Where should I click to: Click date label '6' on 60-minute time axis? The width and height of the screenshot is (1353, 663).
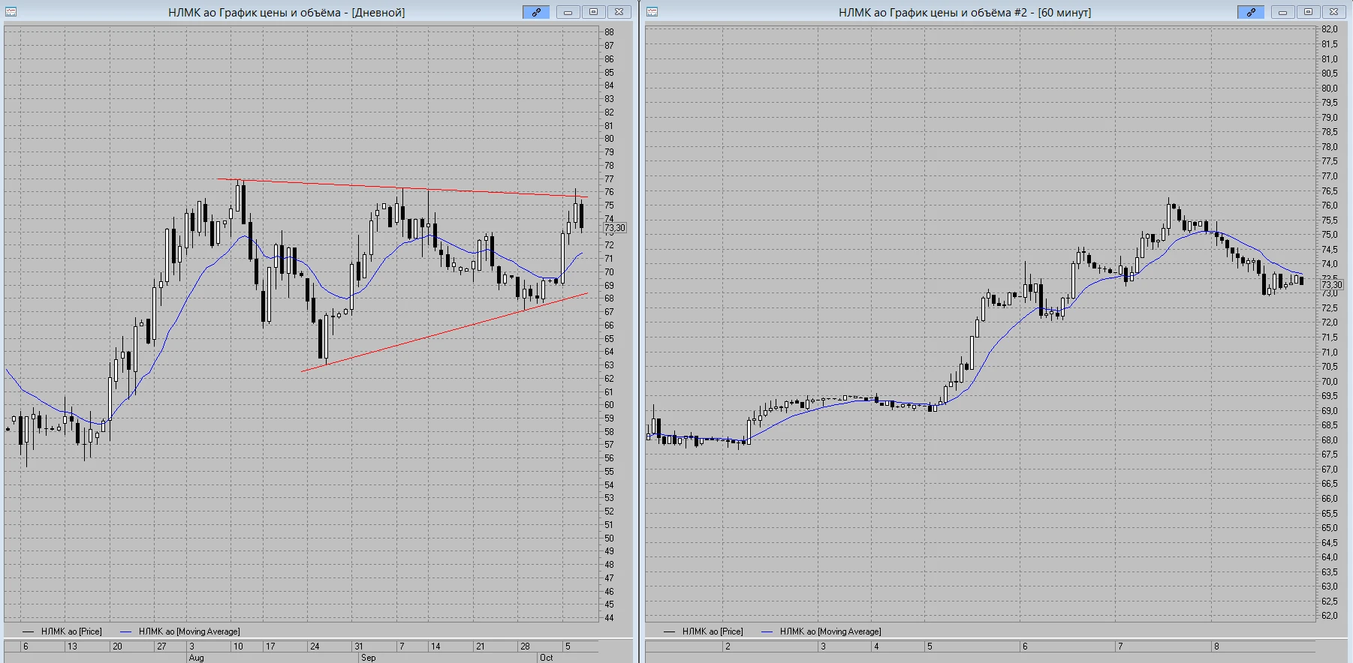click(x=1025, y=646)
